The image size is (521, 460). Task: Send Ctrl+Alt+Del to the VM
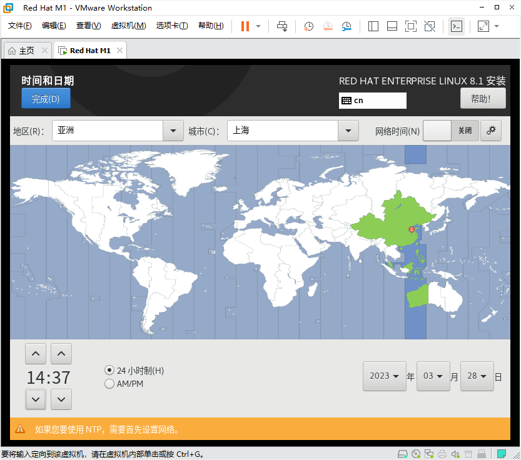(x=282, y=26)
